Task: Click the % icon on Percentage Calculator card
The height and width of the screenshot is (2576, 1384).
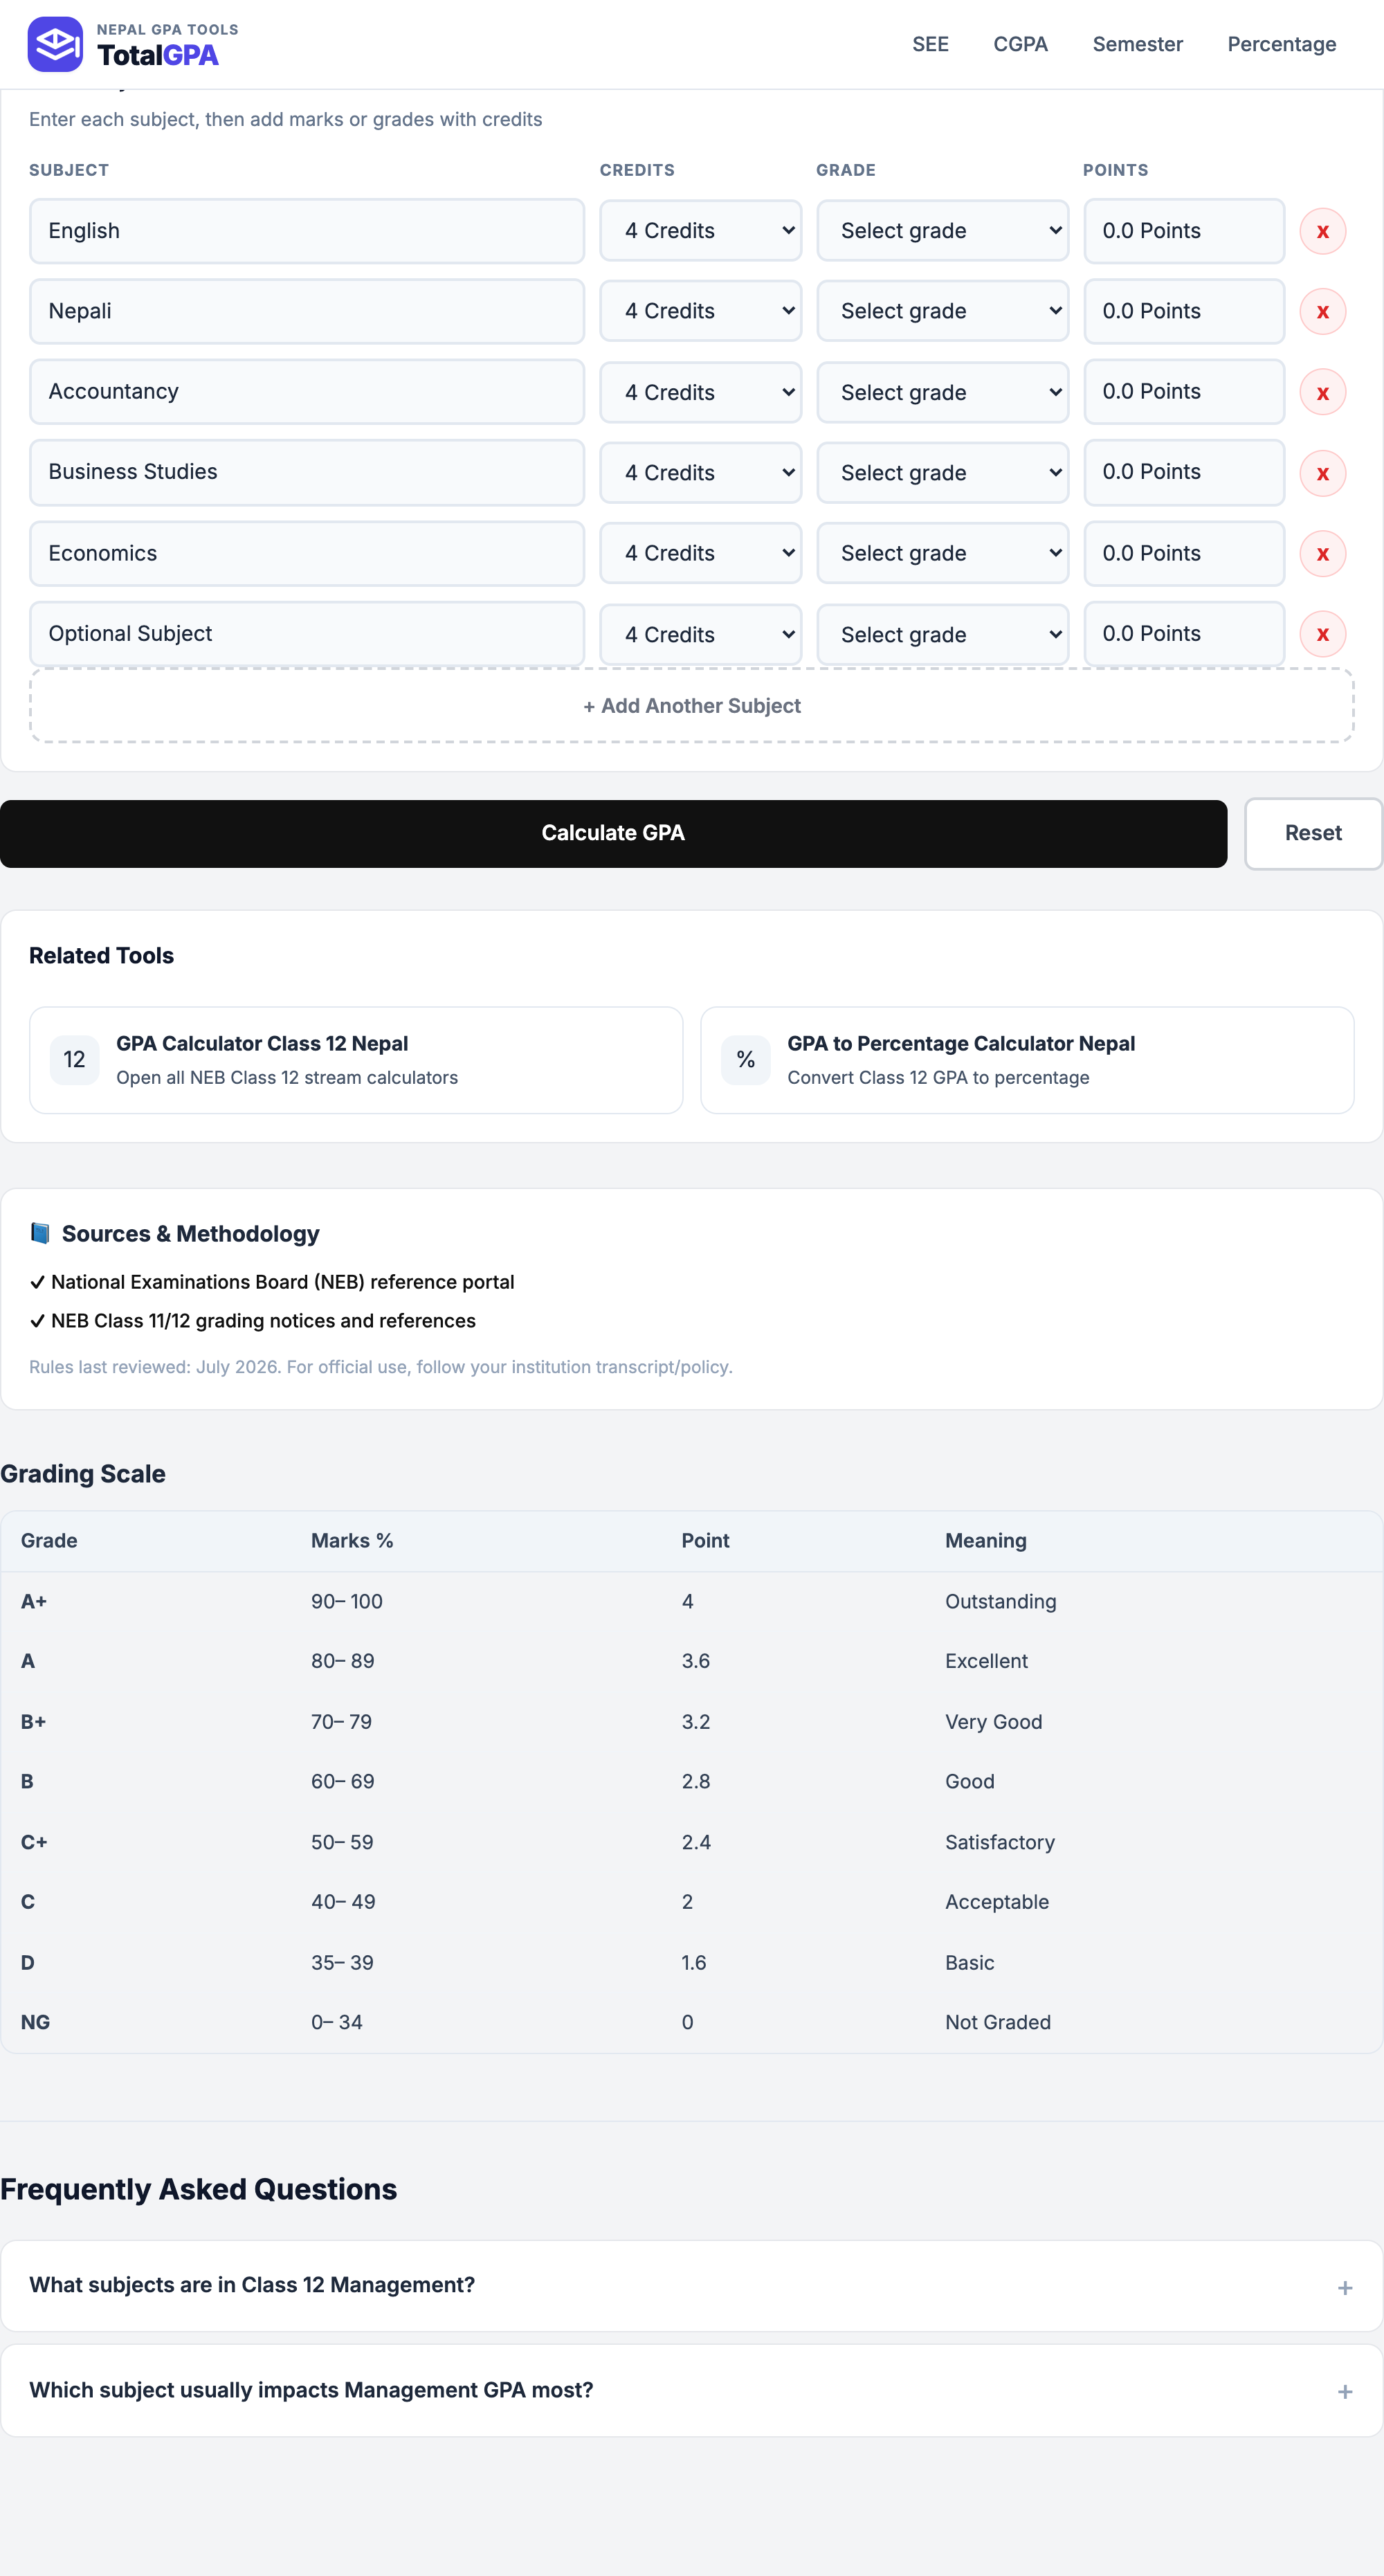Action: coord(746,1060)
